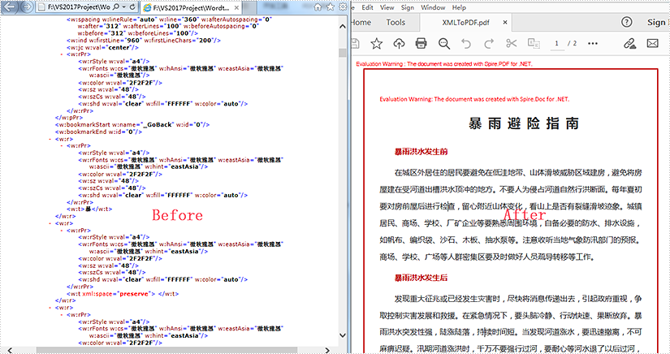Open the find text magnifier icon
Image resolution: width=670 pixels, height=354 pixels.
pos(444,43)
